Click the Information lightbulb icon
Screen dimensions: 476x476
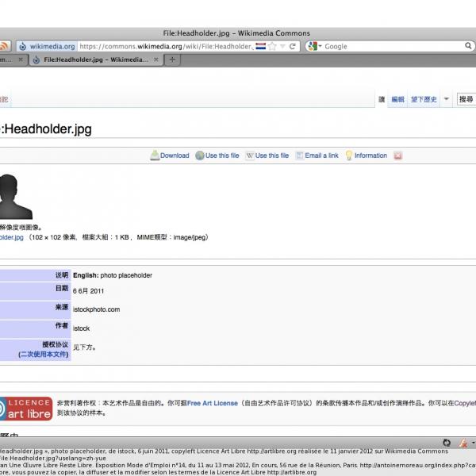pyautogui.click(x=349, y=155)
